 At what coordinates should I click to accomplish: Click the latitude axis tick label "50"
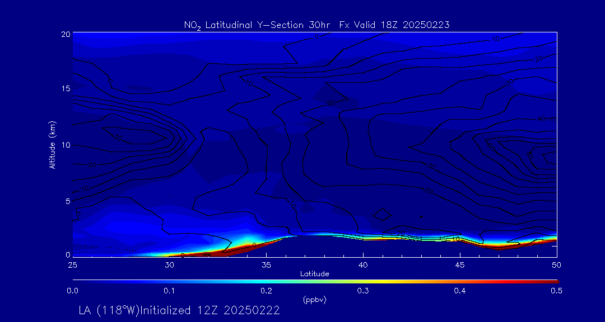[556, 265]
